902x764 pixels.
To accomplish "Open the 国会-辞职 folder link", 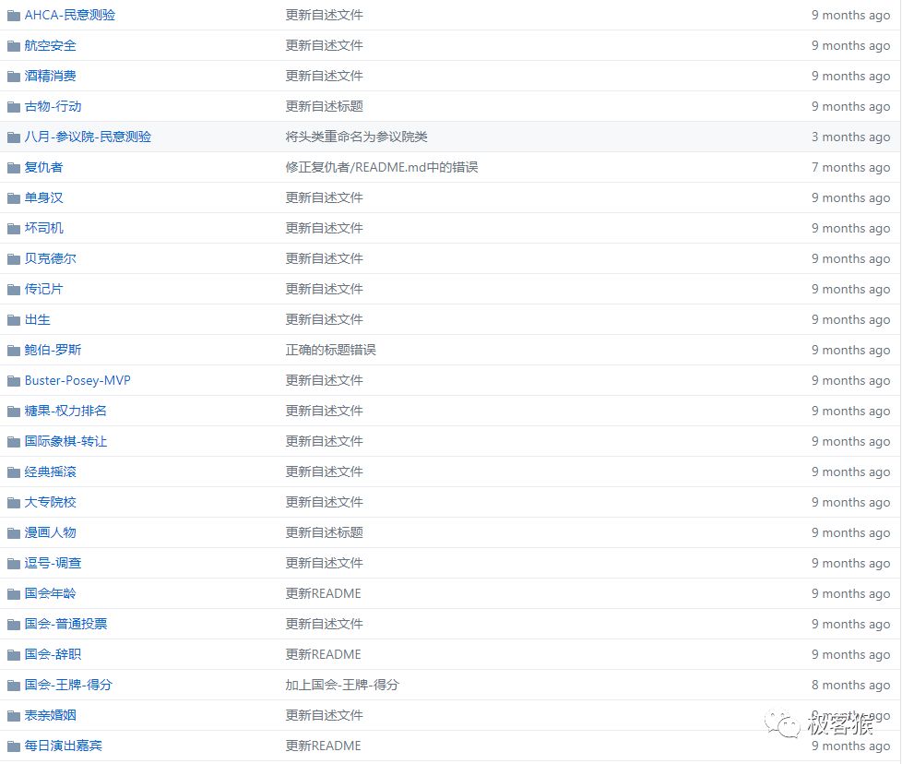I will 53,655.
